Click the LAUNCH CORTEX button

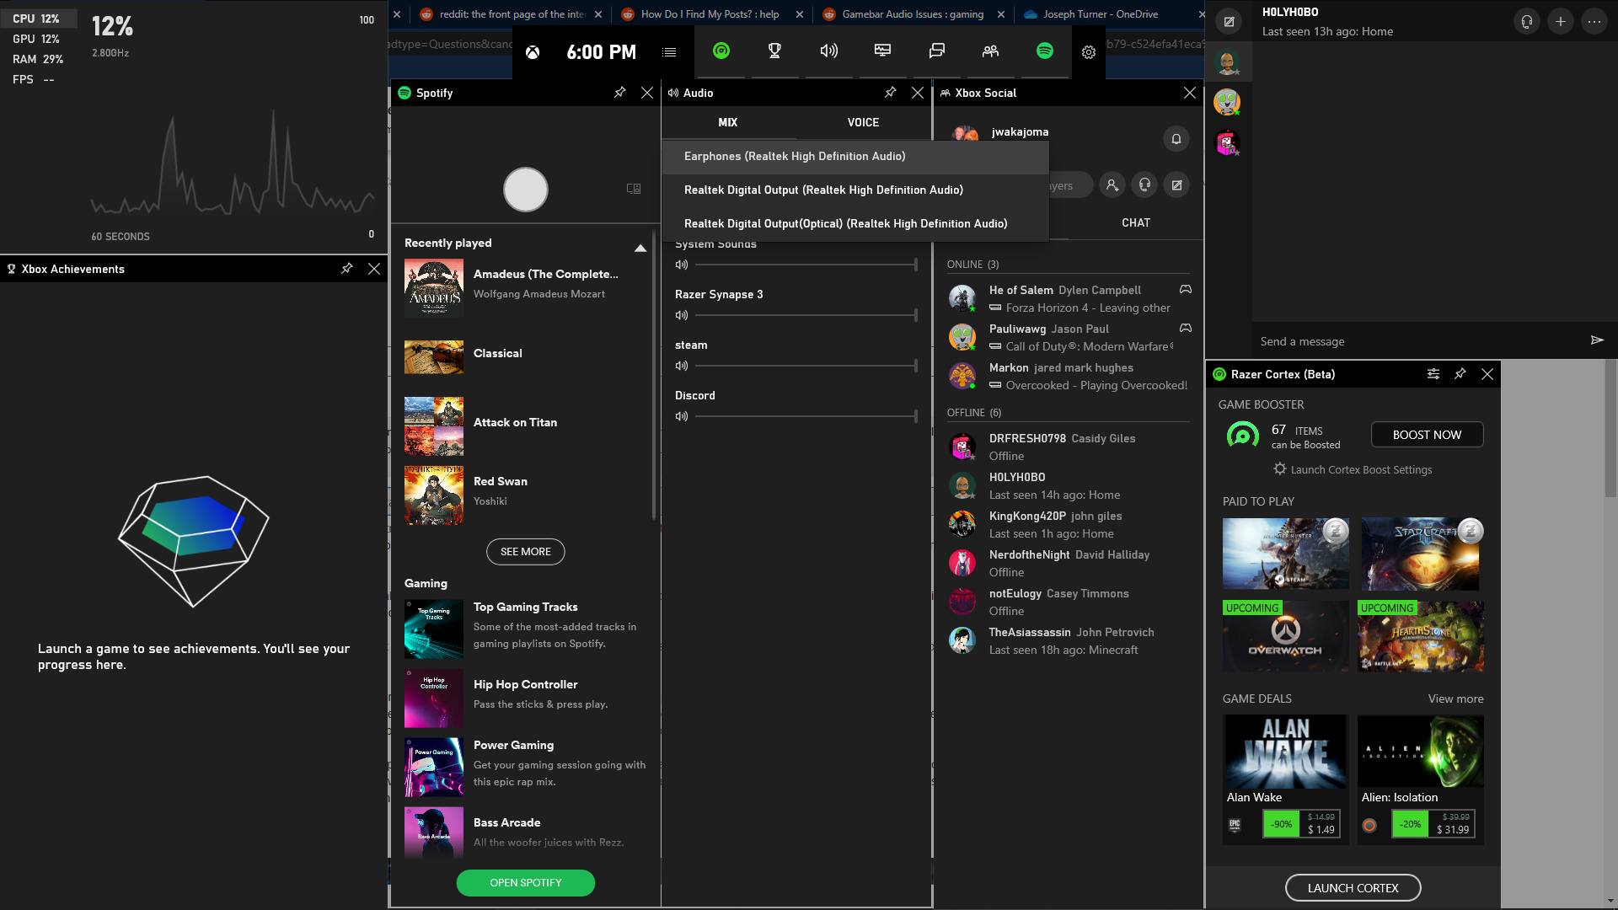[1353, 888]
